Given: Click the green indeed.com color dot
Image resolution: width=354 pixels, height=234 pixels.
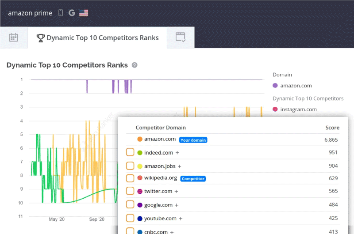Looking at the screenshot, I should click(x=140, y=153).
